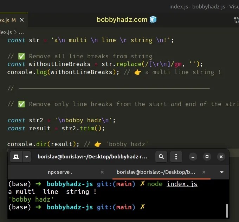Open terminal three-dot menu

click(x=176, y=157)
